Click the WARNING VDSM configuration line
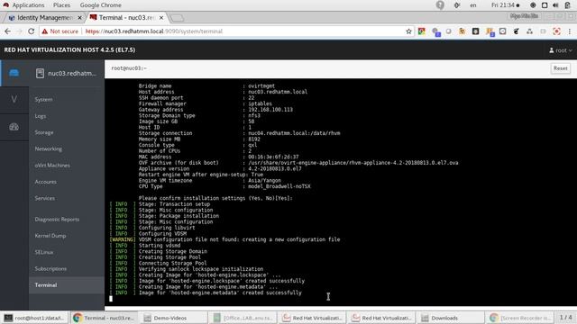Screen dimensions: 577x324 (x=224, y=239)
